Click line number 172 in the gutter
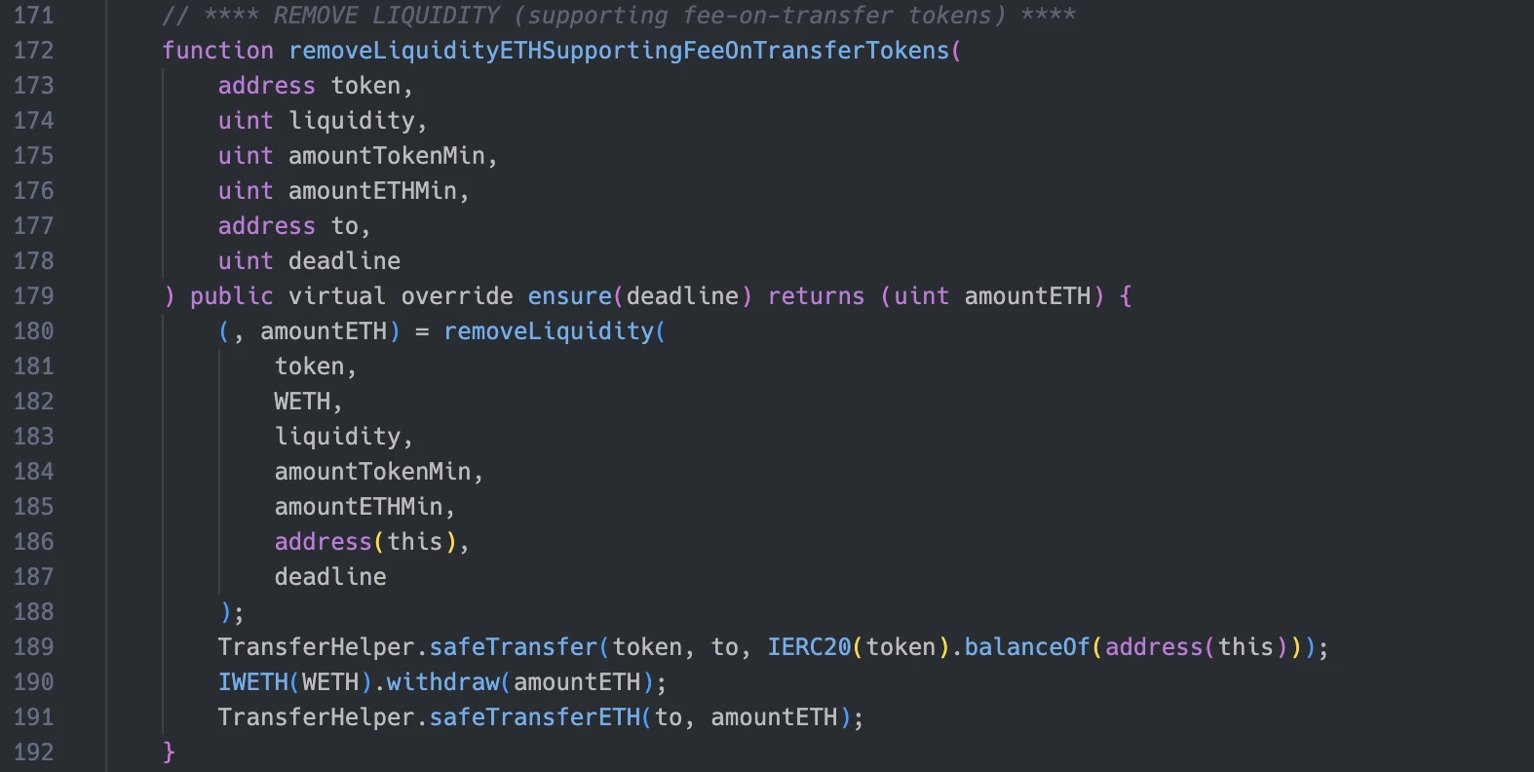 coord(33,51)
